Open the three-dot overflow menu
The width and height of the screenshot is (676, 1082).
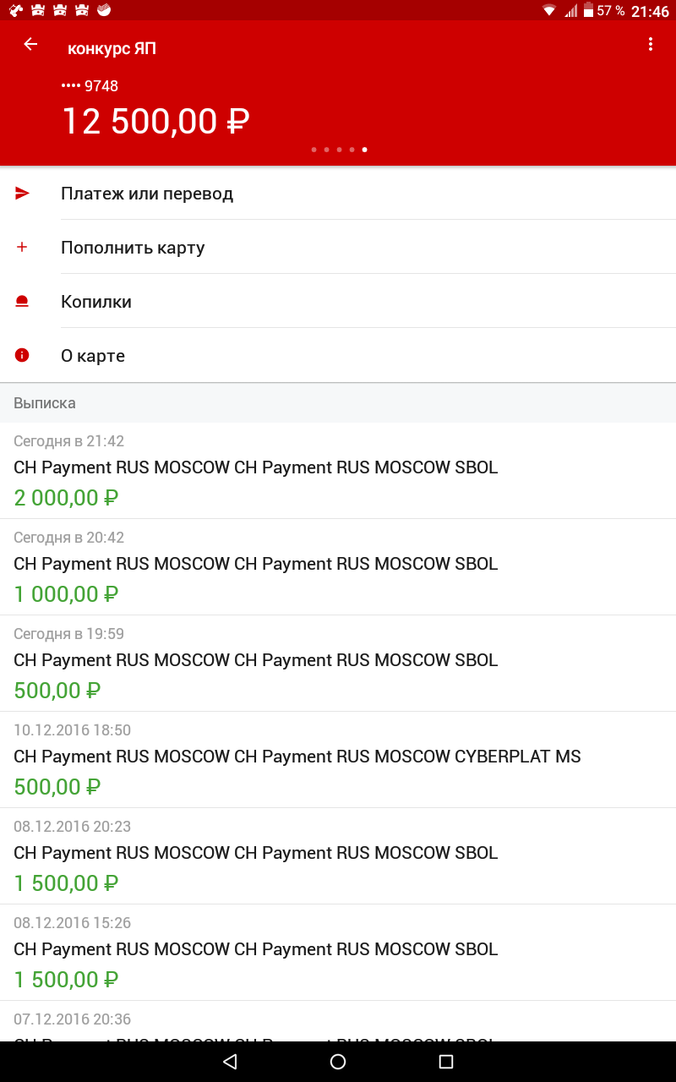click(651, 44)
